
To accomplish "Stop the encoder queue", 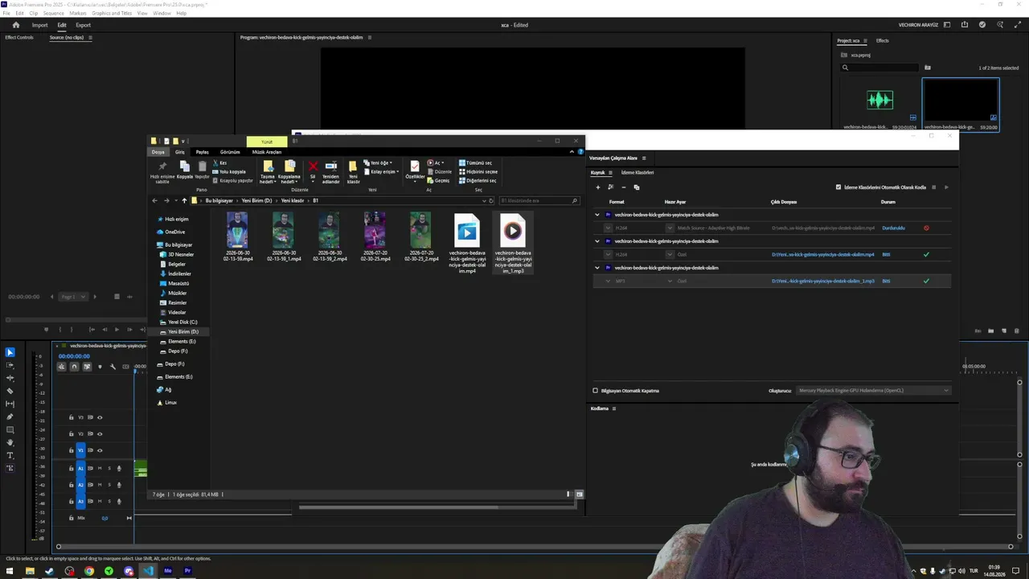I will point(933,187).
